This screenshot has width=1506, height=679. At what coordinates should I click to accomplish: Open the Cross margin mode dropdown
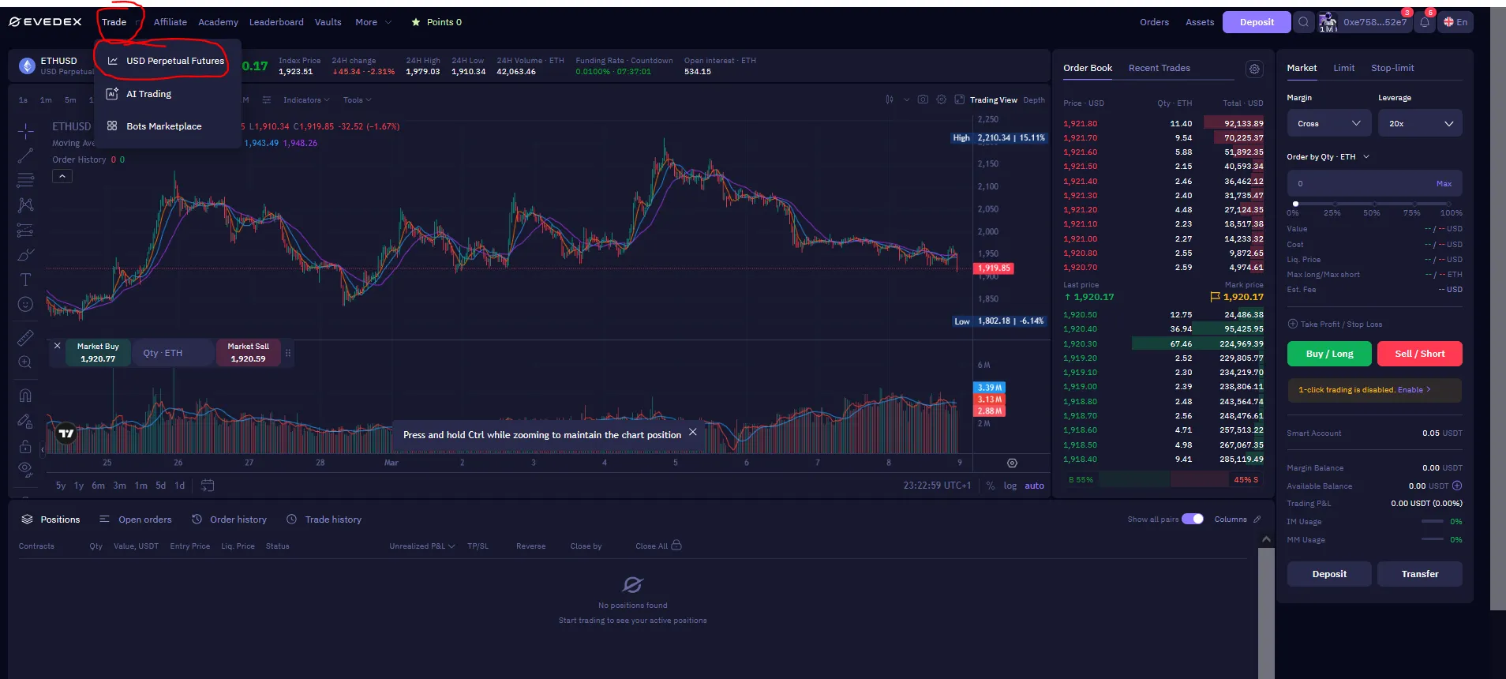point(1329,124)
